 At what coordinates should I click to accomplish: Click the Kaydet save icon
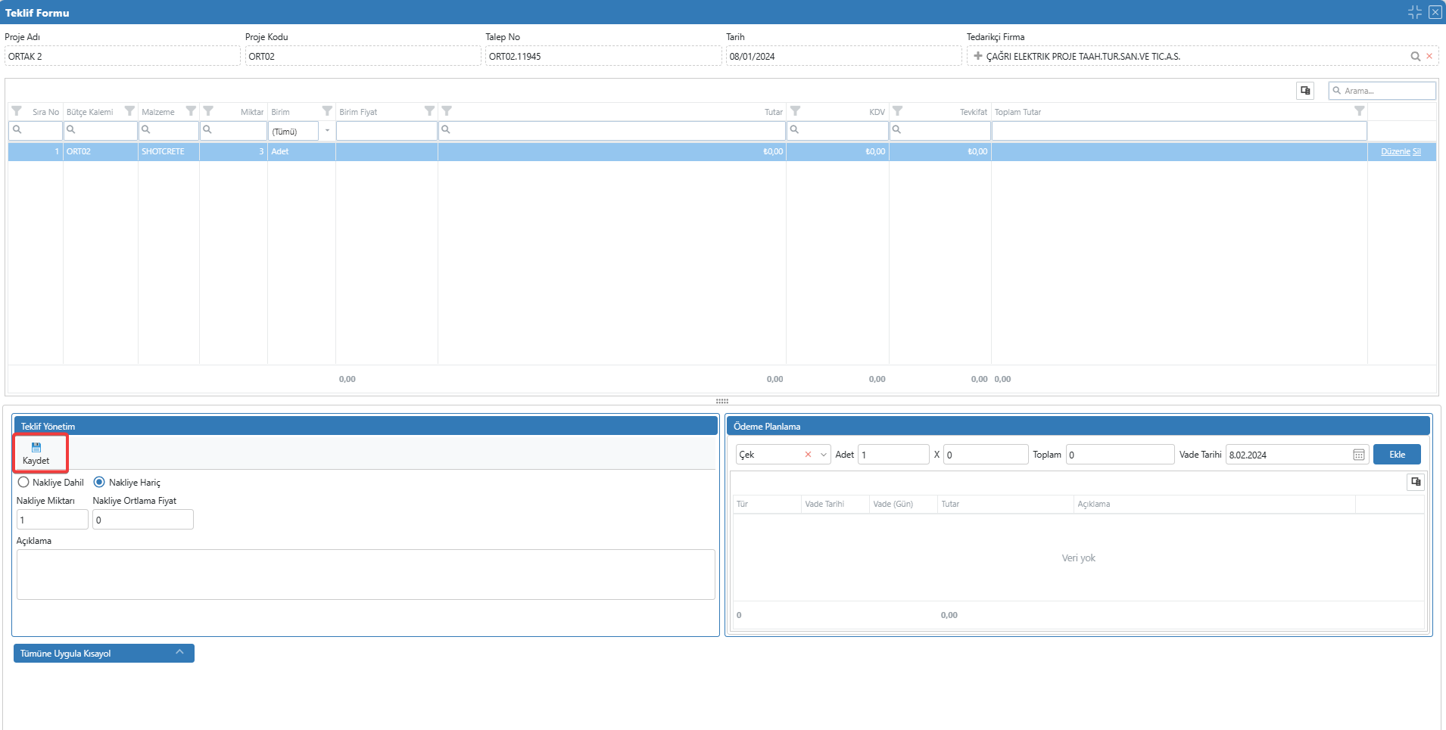click(x=36, y=448)
